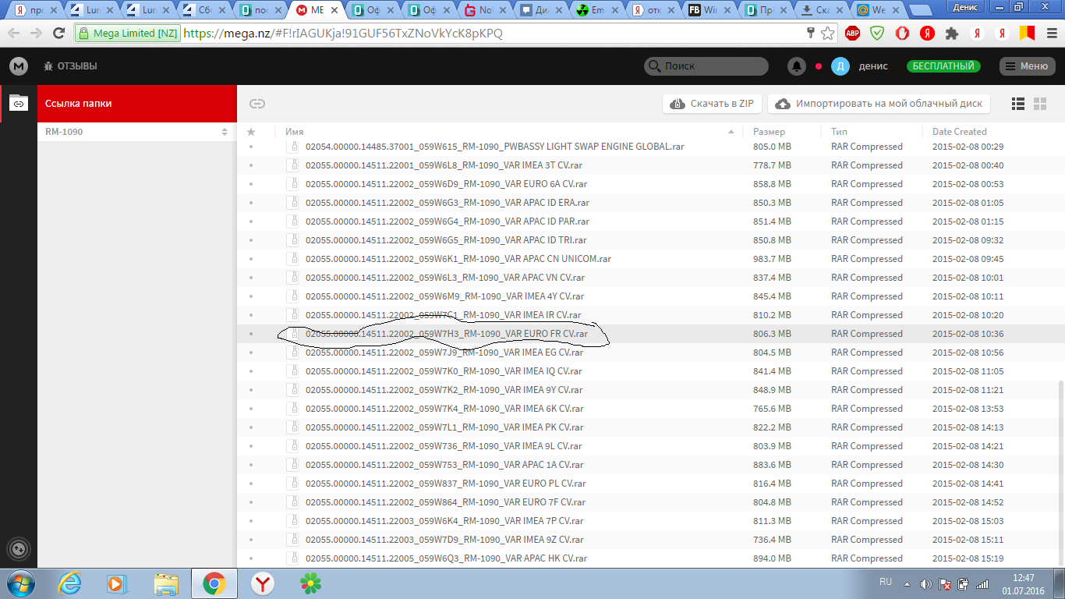Click the folder link icon in sidebar

point(18,103)
